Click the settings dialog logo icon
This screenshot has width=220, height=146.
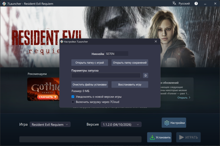pyautogui.click(x=62, y=42)
